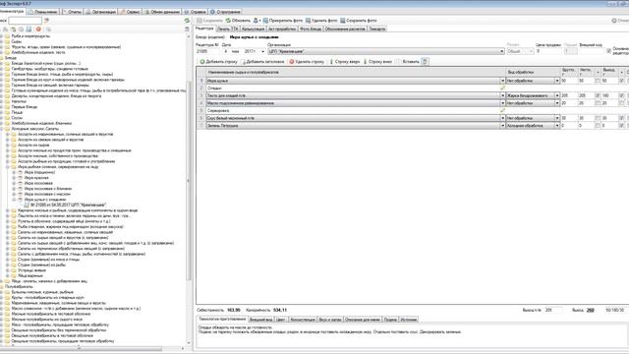The height and width of the screenshot is (354, 629).
Task: Select the Рыба и морепродукты folder
Action: coord(30,36)
